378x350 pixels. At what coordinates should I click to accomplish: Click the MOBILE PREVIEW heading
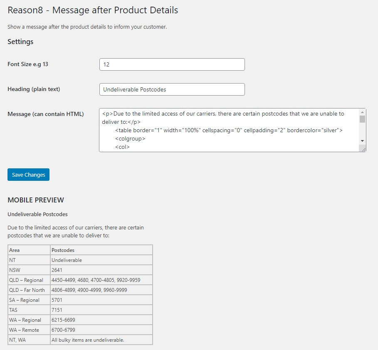36,200
